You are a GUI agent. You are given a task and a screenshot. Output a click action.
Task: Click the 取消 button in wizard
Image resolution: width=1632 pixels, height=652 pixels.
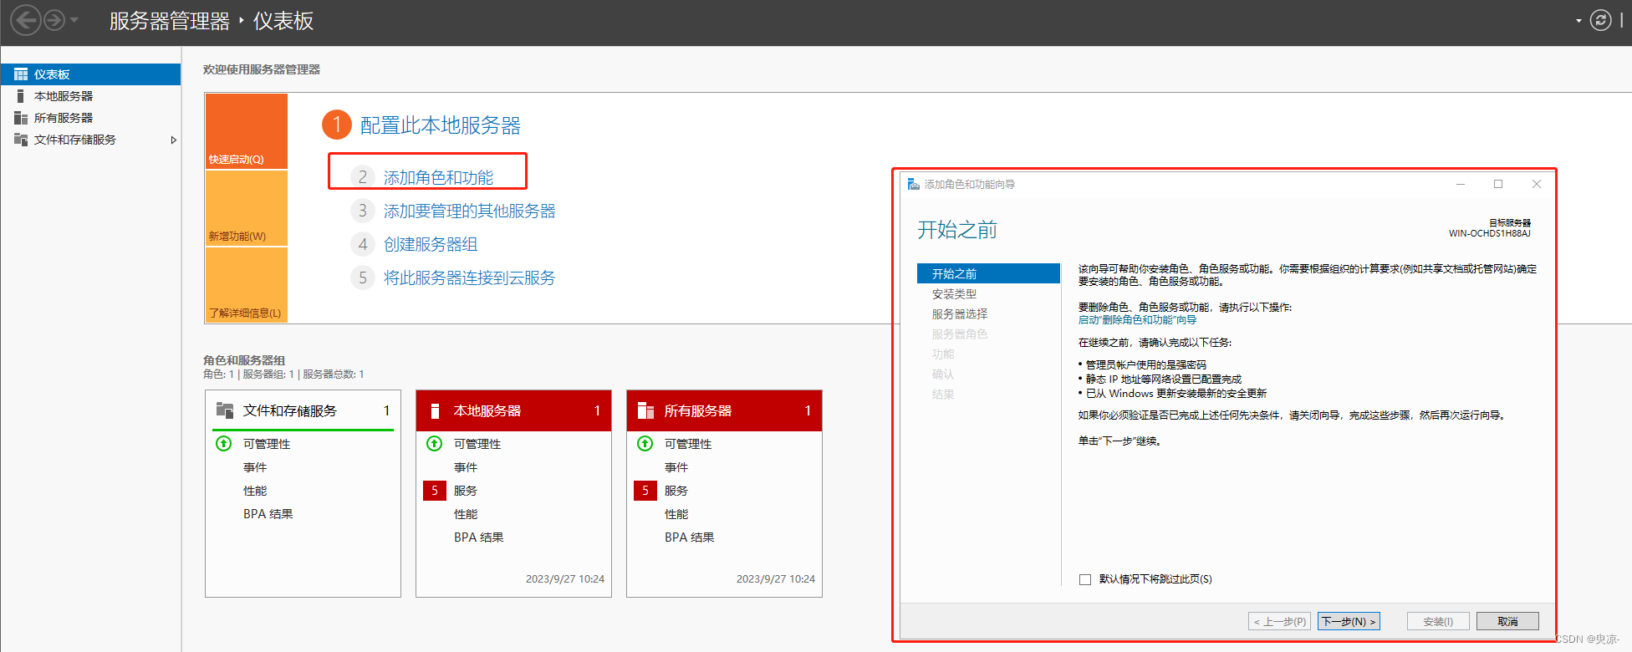1507,621
